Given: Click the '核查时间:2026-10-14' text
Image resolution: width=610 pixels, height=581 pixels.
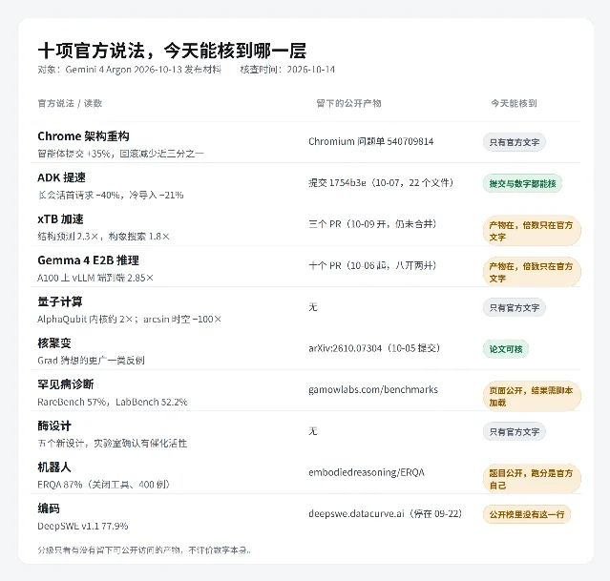Looking at the screenshot, I should [287, 70].
